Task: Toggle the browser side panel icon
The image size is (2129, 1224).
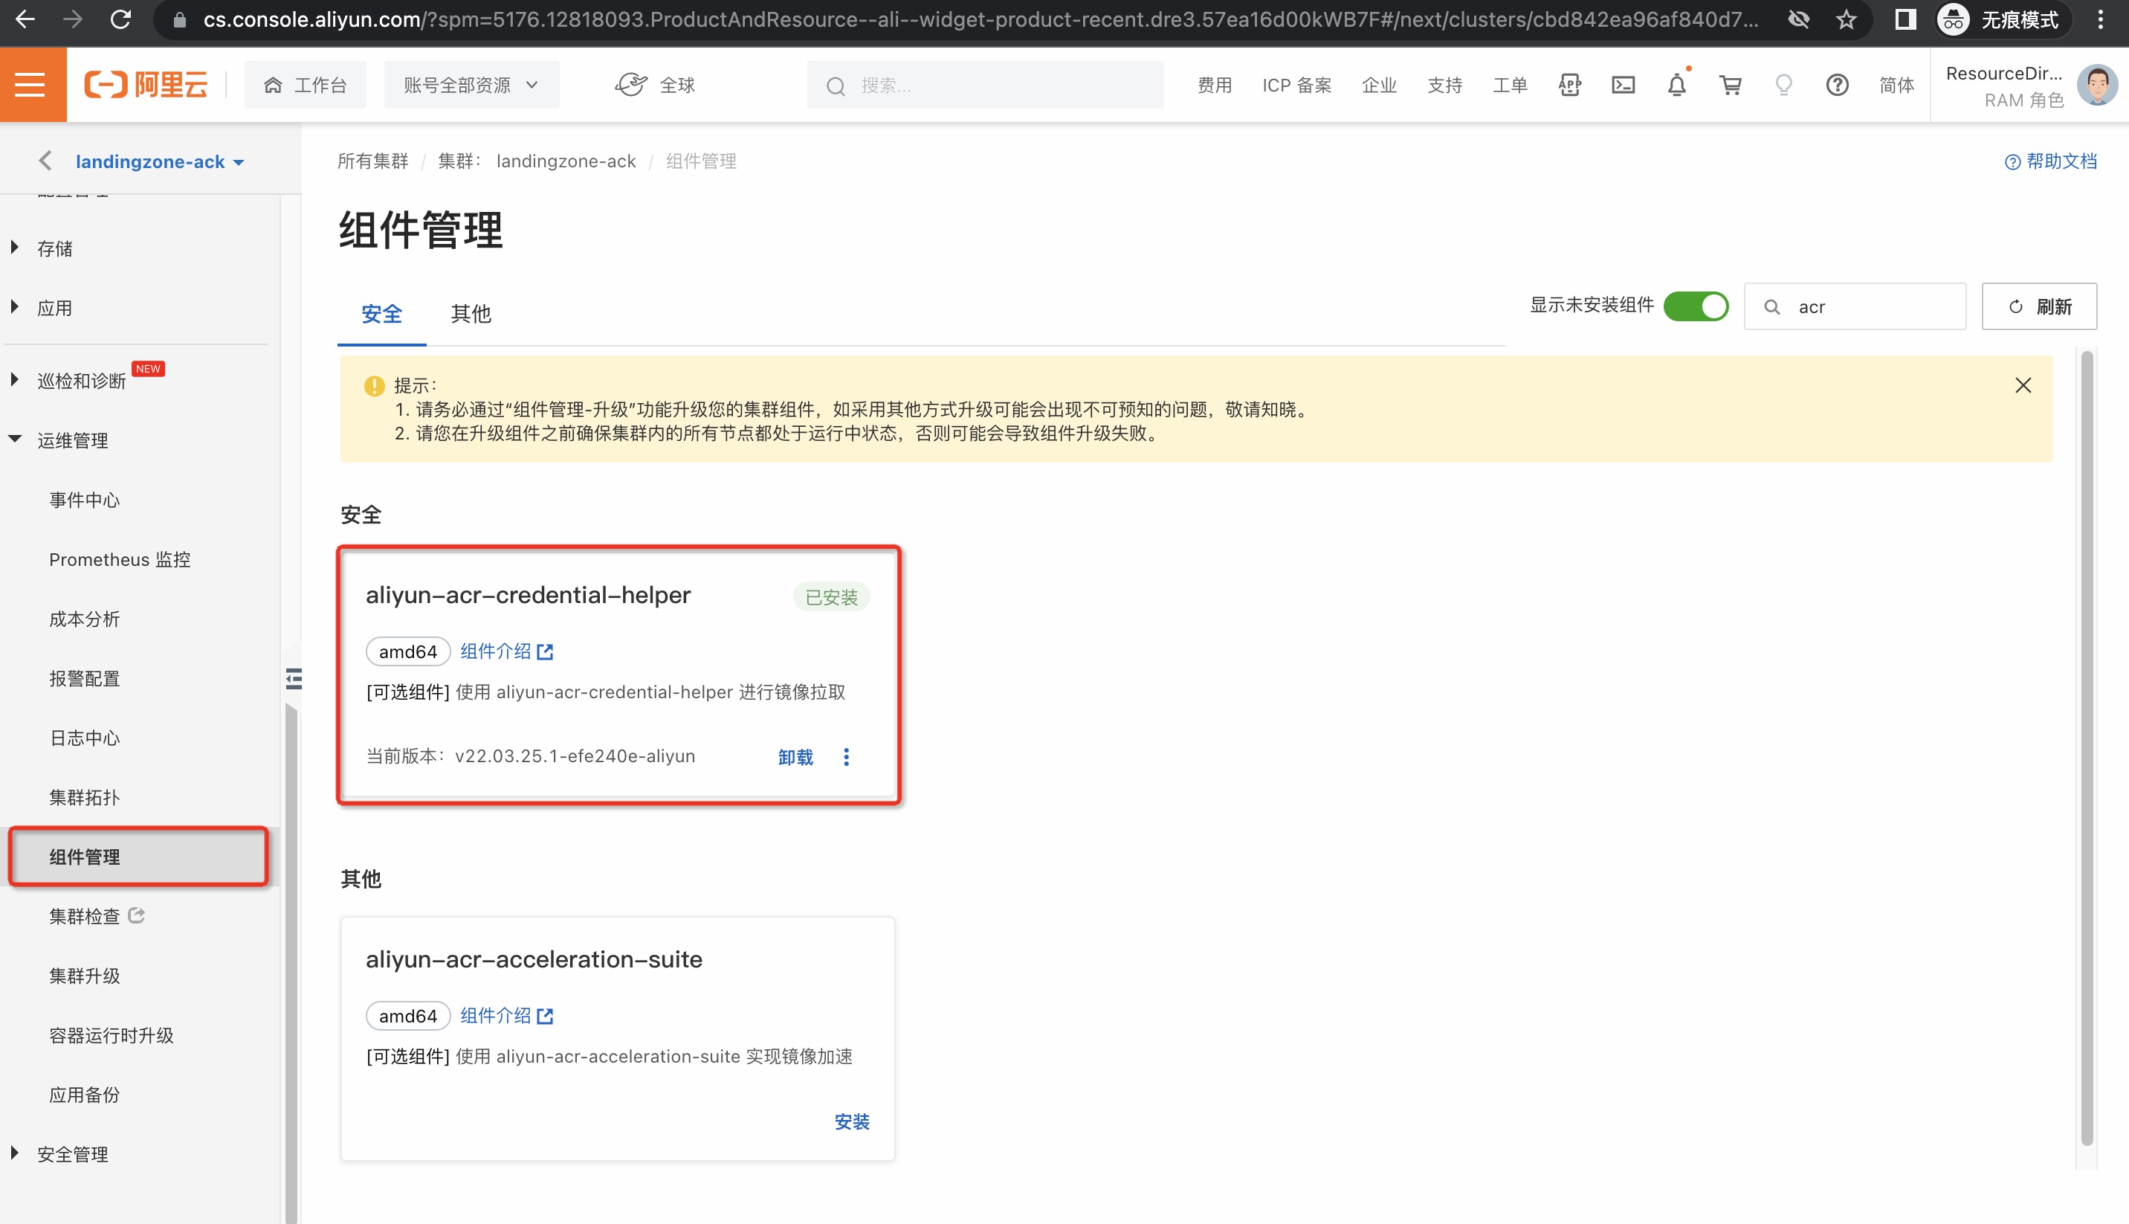Action: [x=1905, y=19]
